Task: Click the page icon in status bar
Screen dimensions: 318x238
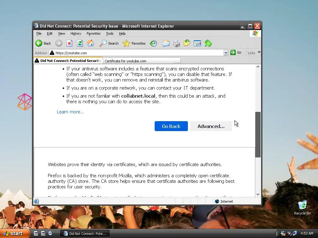Action: coord(36,201)
